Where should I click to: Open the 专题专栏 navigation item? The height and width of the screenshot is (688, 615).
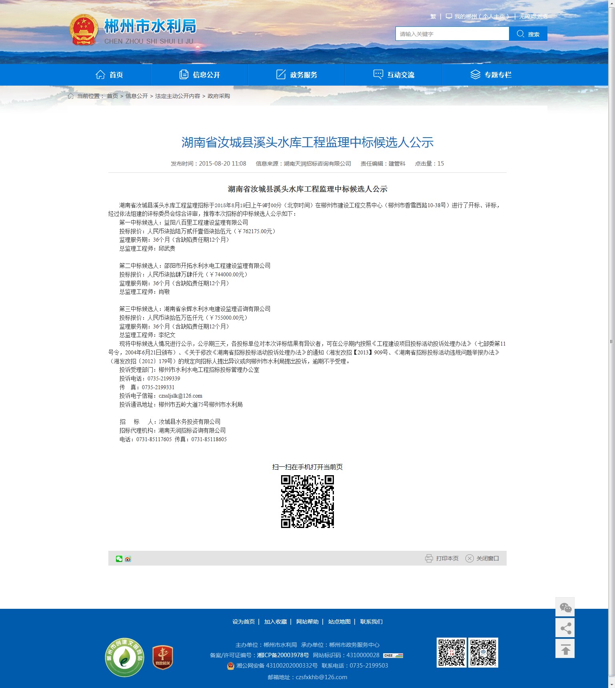(x=491, y=75)
